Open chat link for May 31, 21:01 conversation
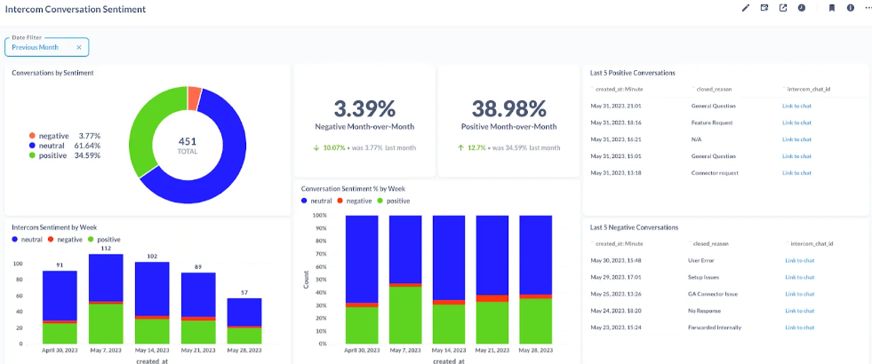The height and width of the screenshot is (364, 872). [796, 106]
